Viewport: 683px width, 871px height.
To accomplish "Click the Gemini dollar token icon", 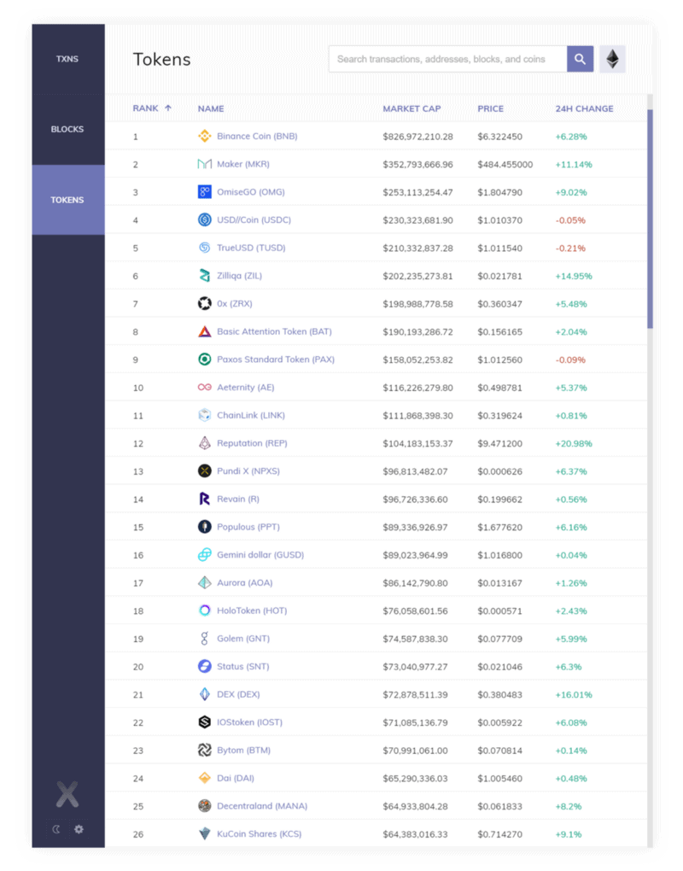I will 204,555.
